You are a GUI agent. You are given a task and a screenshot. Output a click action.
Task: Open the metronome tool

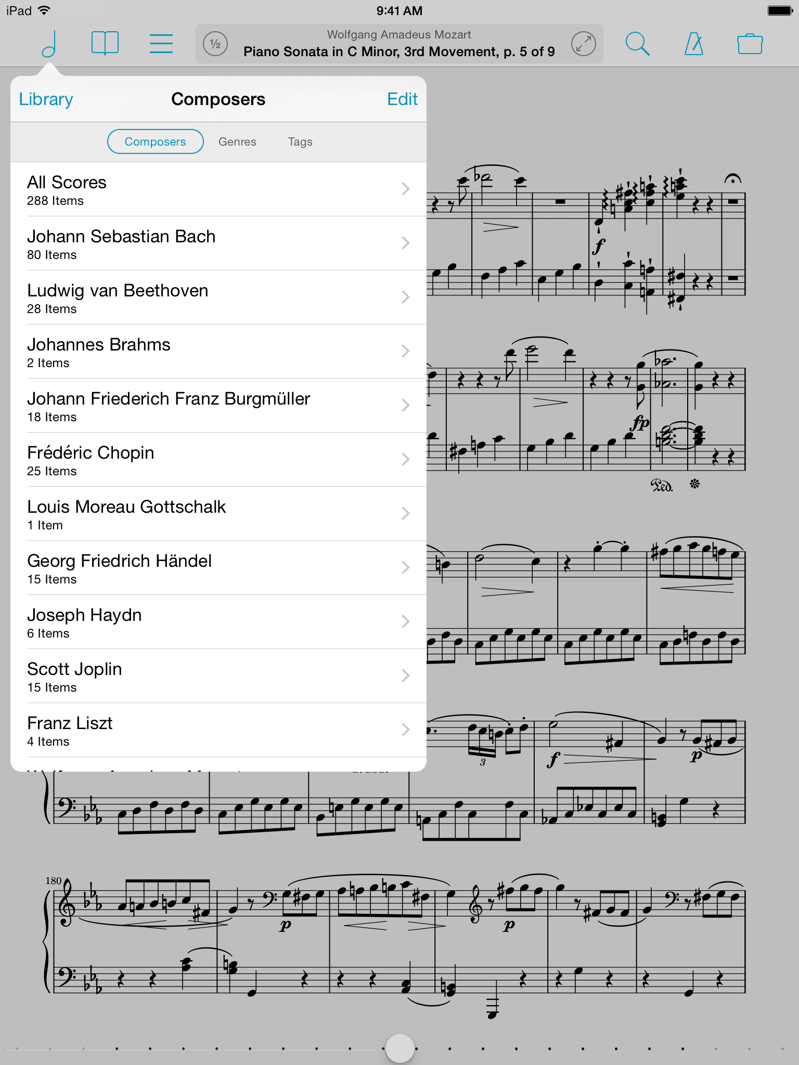[x=693, y=44]
